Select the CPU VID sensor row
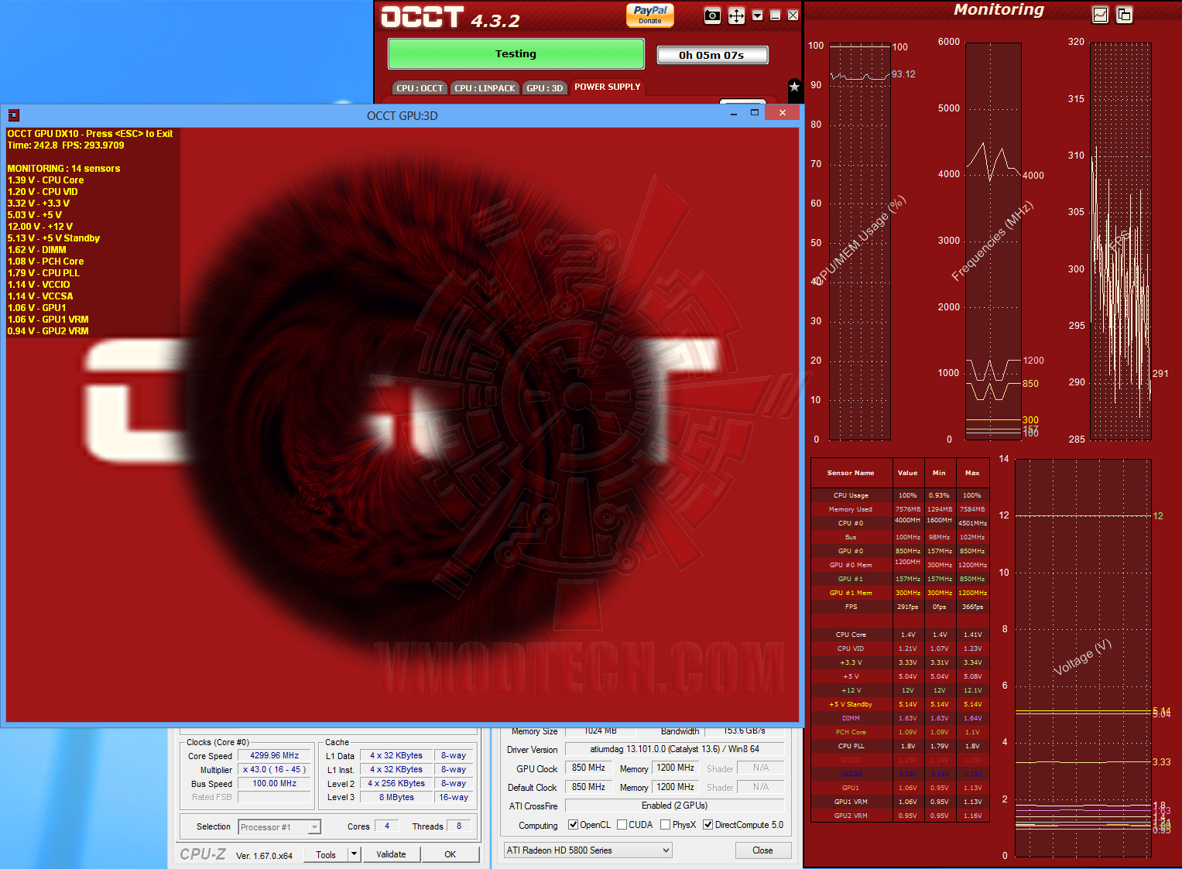The width and height of the screenshot is (1182, 869). 900,648
